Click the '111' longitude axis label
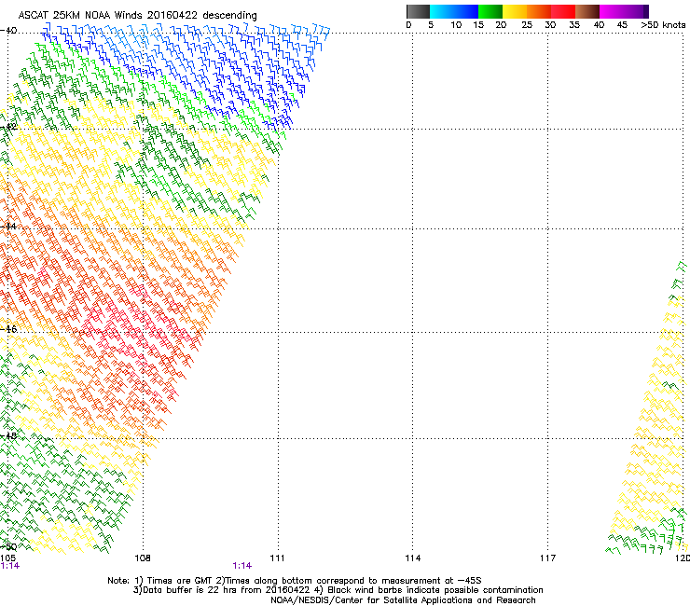 coord(277,558)
